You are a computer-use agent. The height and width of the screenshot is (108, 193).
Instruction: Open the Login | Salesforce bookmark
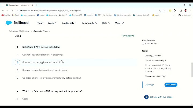coord(28,15)
